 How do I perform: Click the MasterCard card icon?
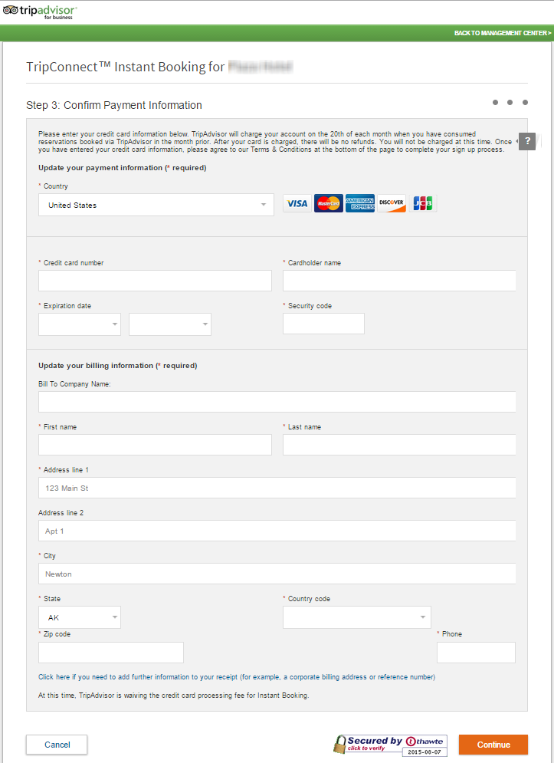pyautogui.click(x=328, y=203)
